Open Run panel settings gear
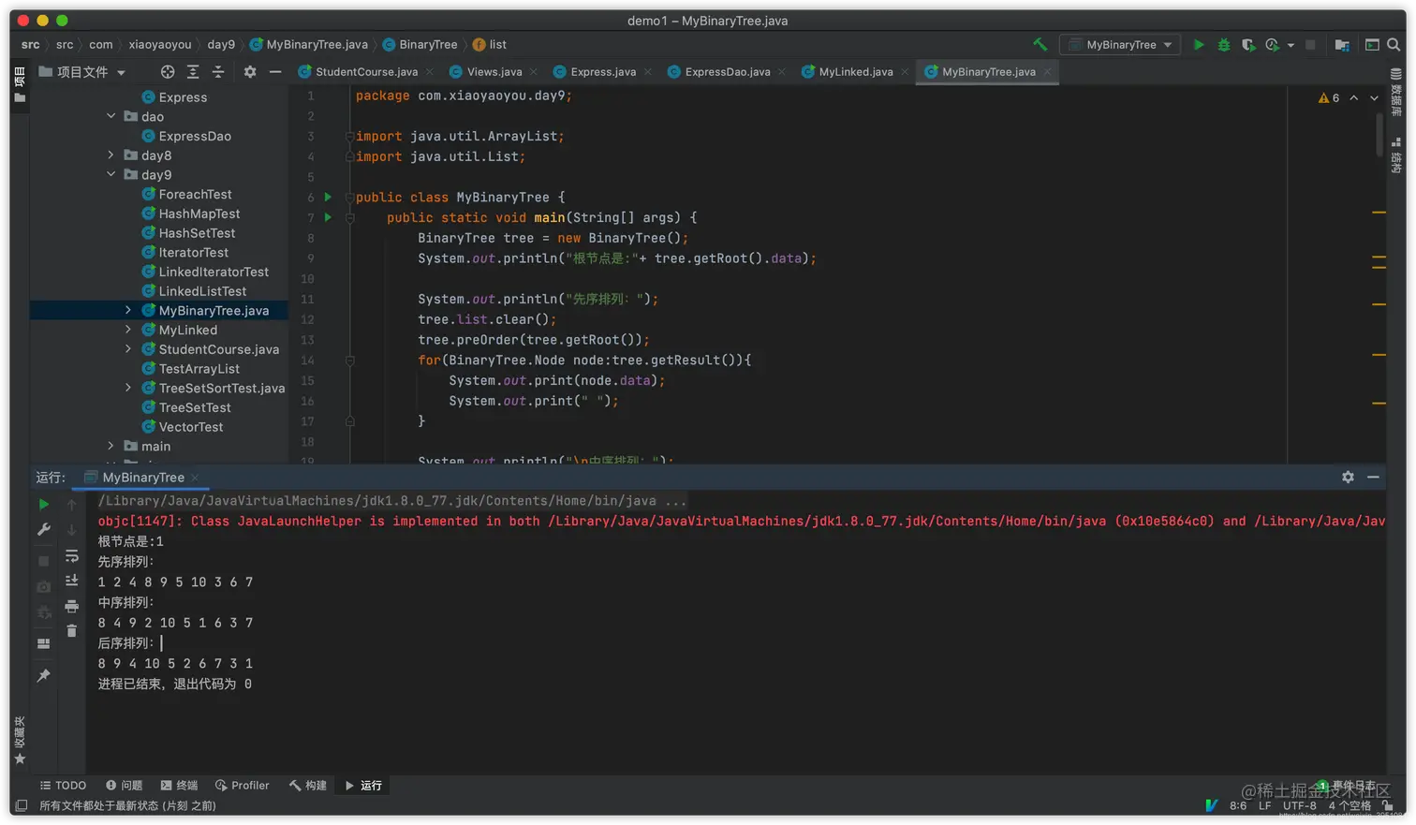 coord(1348,477)
